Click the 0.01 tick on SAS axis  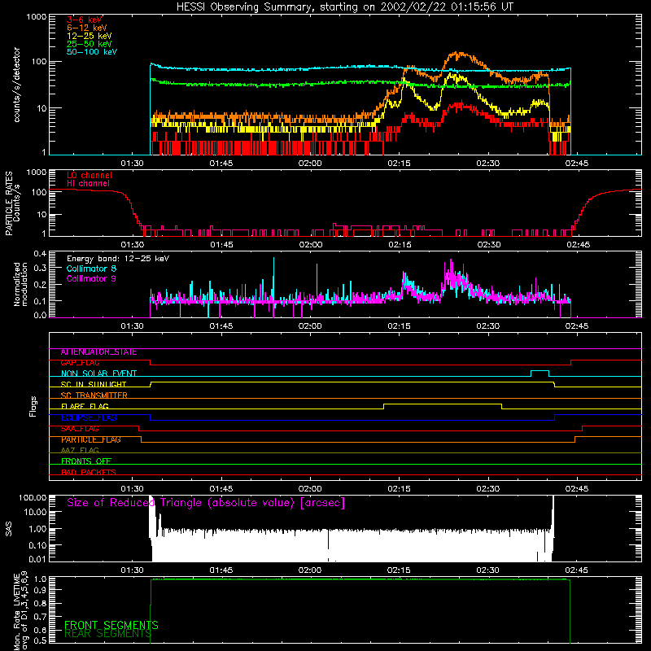(37, 559)
